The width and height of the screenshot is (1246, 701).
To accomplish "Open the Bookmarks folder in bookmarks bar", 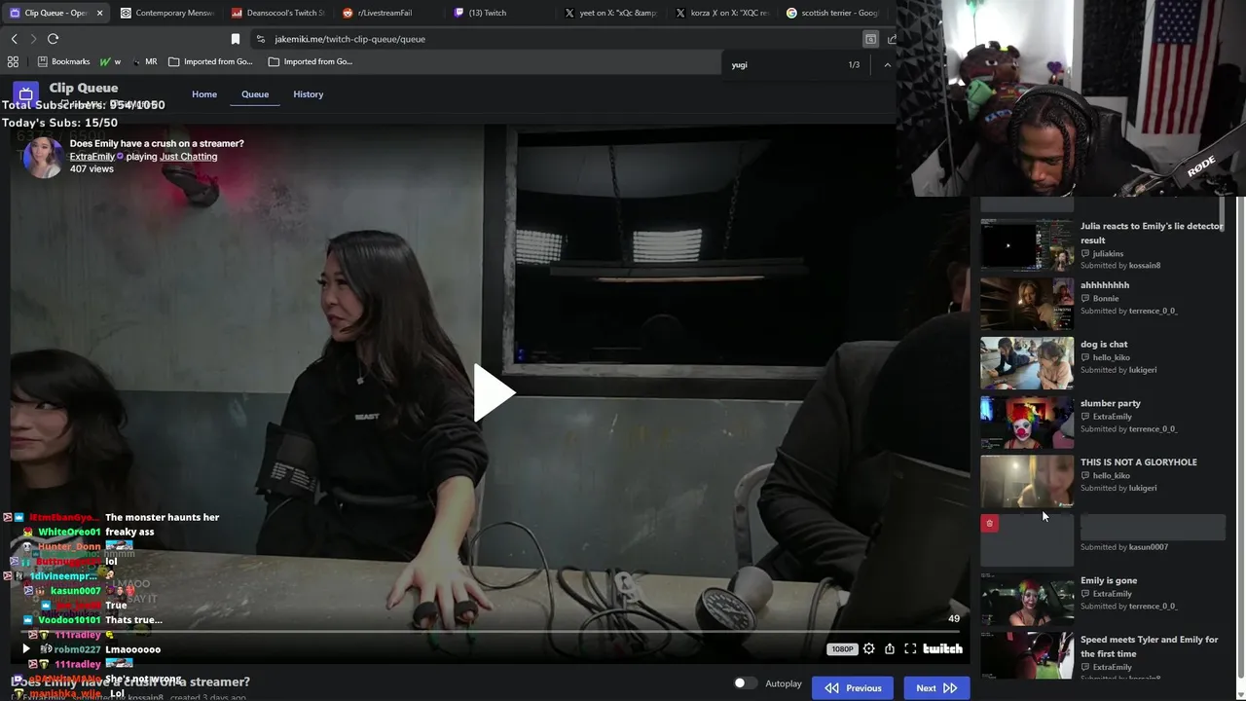I will [63, 61].
